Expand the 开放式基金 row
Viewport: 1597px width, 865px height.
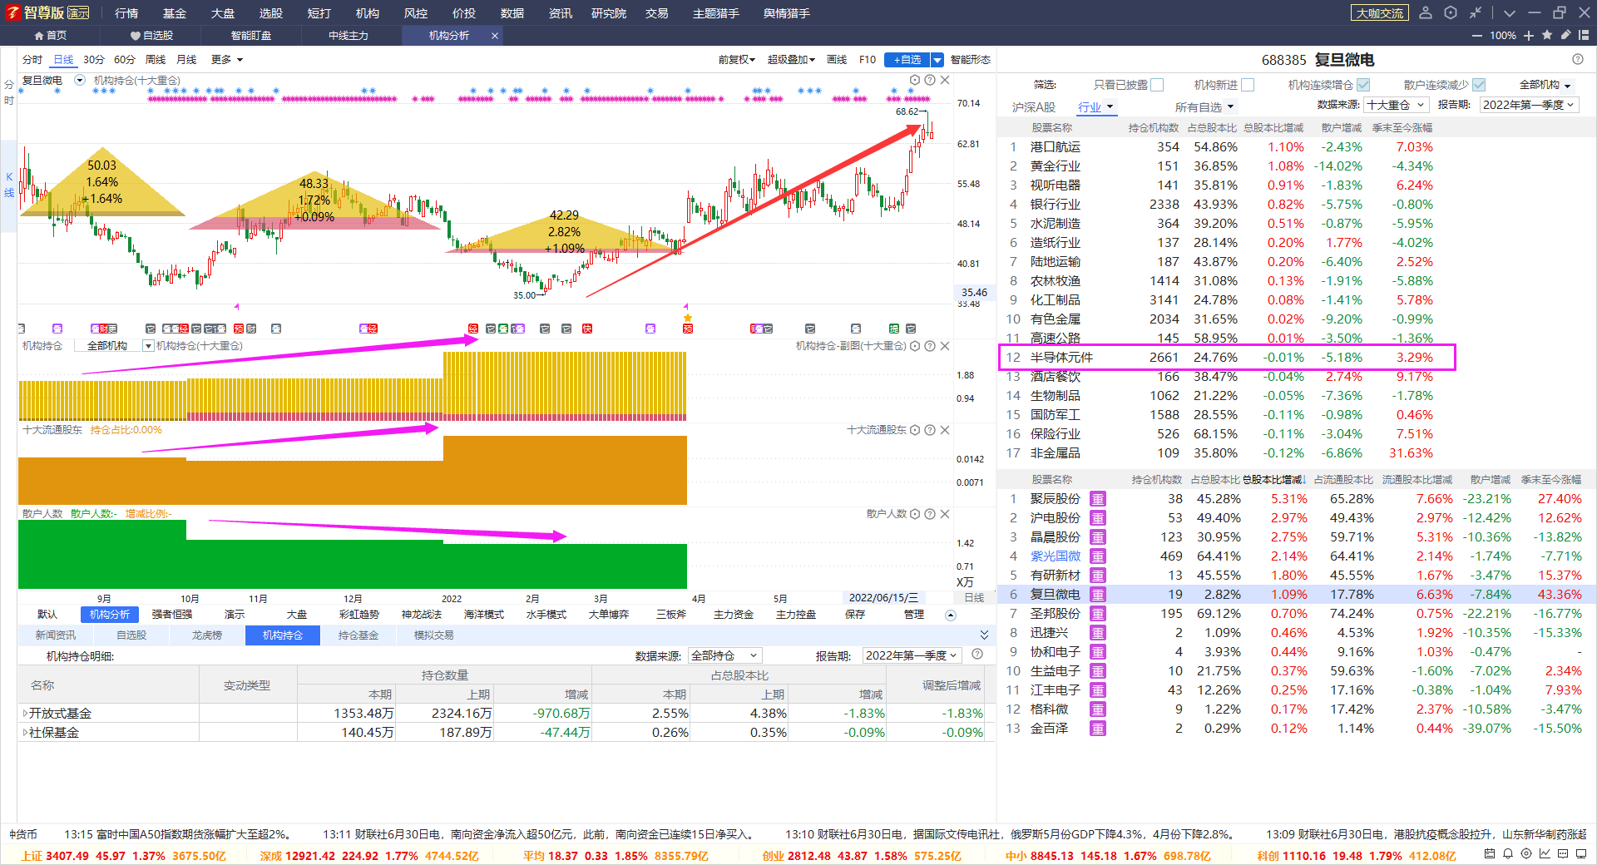[25, 714]
